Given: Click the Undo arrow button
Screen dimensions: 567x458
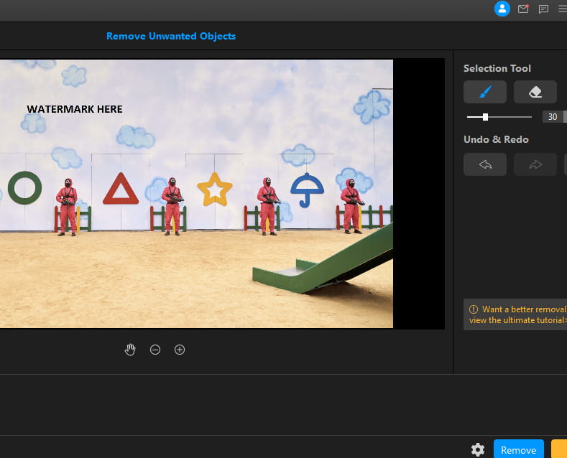Looking at the screenshot, I should [x=485, y=164].
